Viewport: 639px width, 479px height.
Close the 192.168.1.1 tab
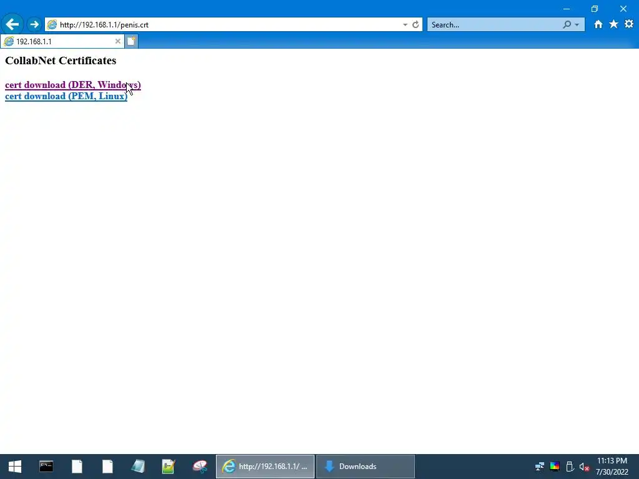pyautogui.click(x=117, y=41)
